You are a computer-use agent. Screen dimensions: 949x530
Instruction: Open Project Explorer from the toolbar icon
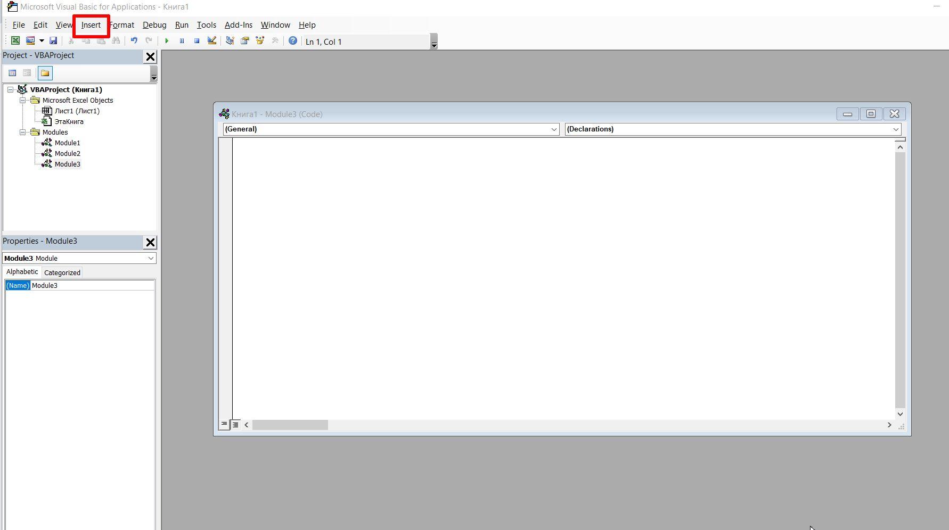coord(230,41)
